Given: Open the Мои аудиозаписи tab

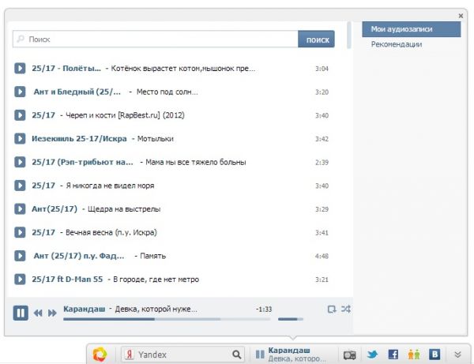Looking at the screenshot, I should tap(411, 29).
